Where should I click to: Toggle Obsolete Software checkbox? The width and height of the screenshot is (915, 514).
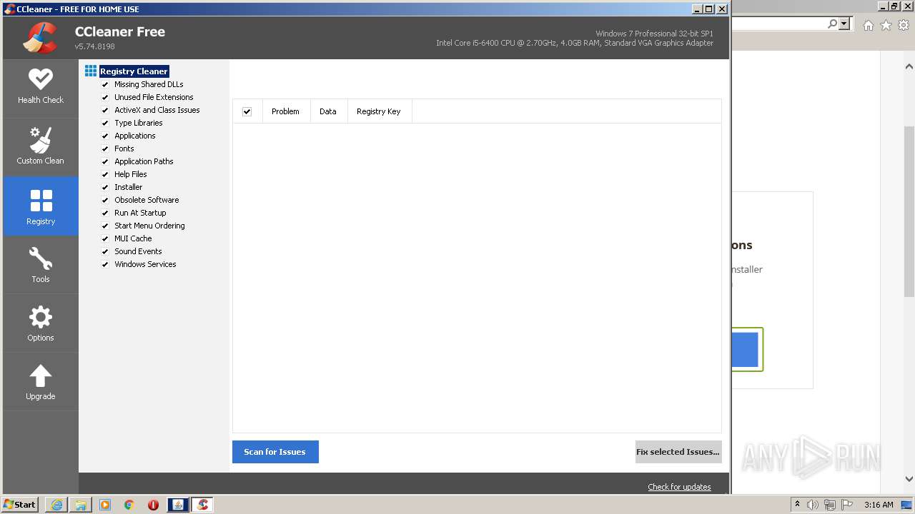105,200
